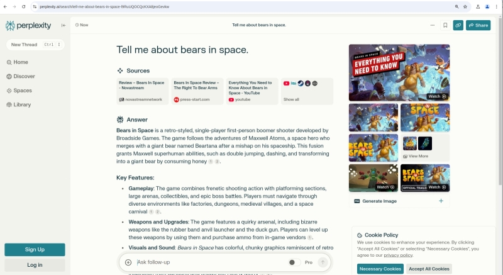The height and width of the screenshot is (275, 503).
Task: Open Bears in Space image in left column
Action: coord(373,148)
